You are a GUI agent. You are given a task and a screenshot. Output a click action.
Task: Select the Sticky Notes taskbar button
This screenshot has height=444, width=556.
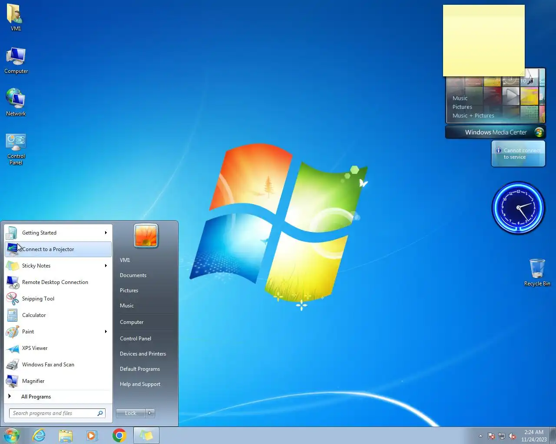coord(146,435)
